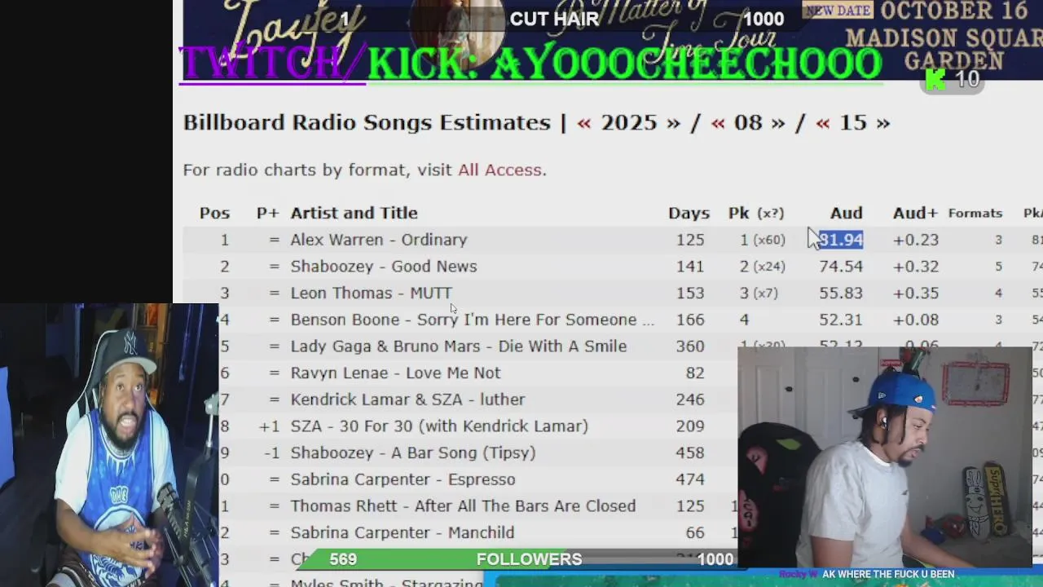Click the Formats column header
This screenshot has height=587, width=1043.
click(975, 213)
